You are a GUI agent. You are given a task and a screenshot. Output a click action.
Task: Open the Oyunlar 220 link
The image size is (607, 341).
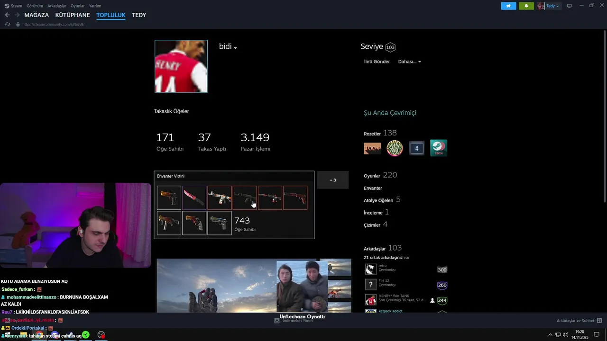tap(380, 175)
